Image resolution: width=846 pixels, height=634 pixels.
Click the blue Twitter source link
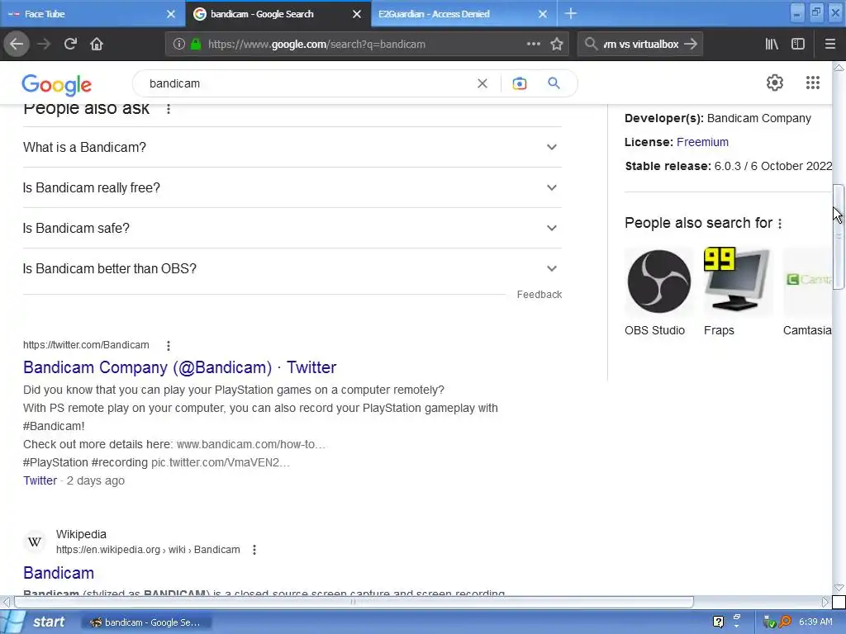coord(40,480)
